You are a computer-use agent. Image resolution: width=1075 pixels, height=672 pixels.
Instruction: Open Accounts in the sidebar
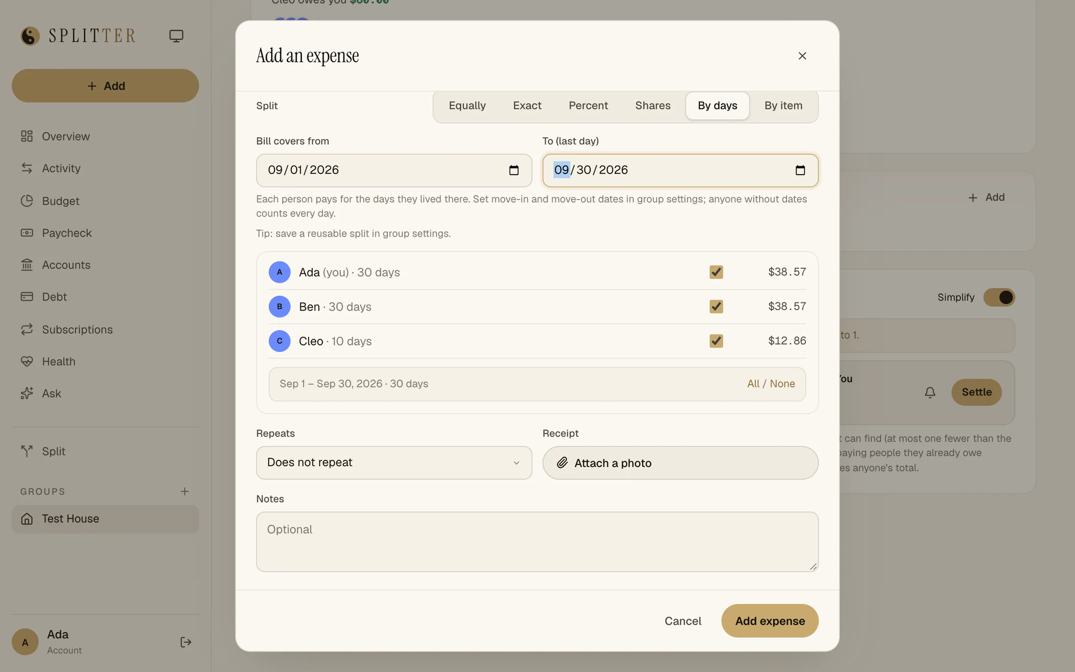(x=105, y=265)
